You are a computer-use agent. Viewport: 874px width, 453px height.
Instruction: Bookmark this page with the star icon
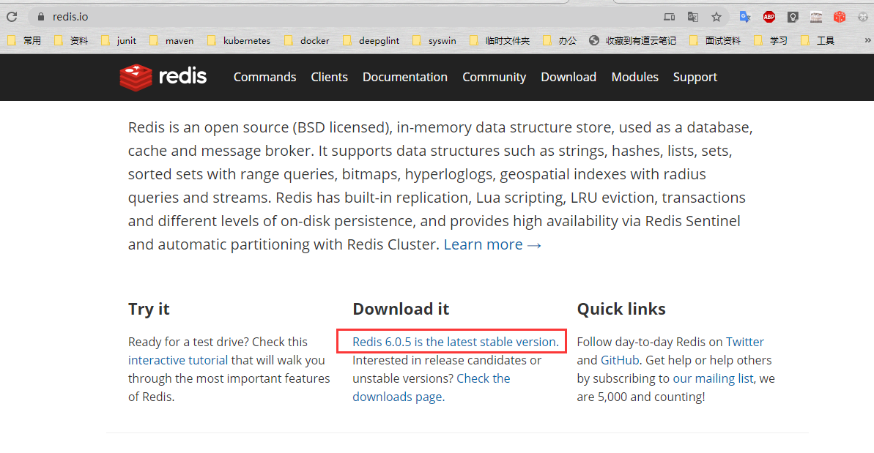click(716, 16)
